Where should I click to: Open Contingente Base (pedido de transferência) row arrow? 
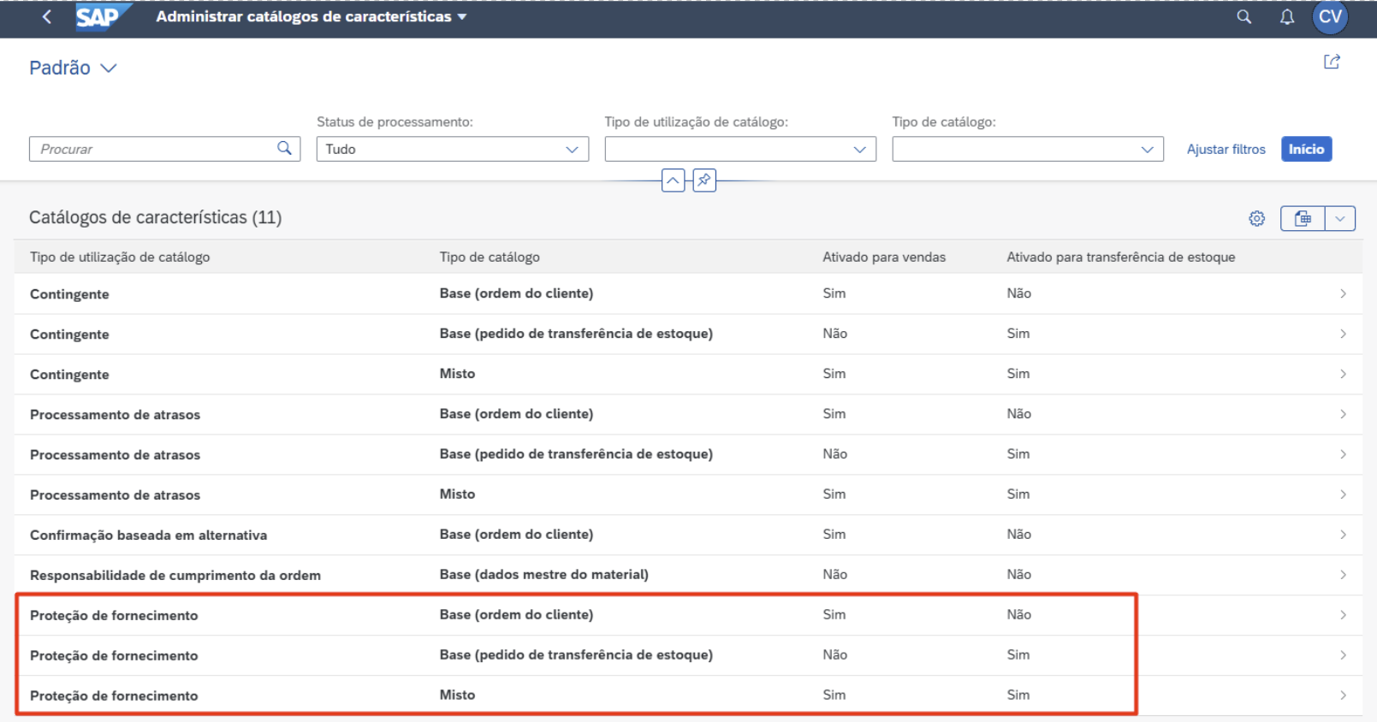pyautogui.click(x=1343, y=334)
